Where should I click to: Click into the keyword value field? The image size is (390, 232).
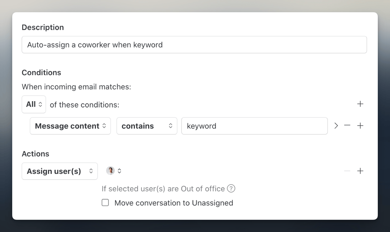(254, 126)
